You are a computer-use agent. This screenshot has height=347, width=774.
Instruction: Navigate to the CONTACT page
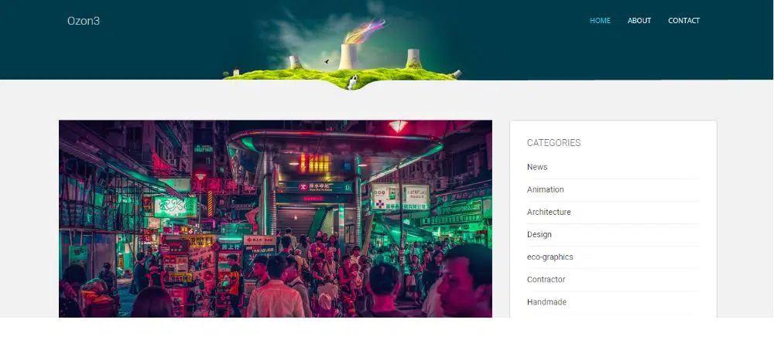[683, 21]
